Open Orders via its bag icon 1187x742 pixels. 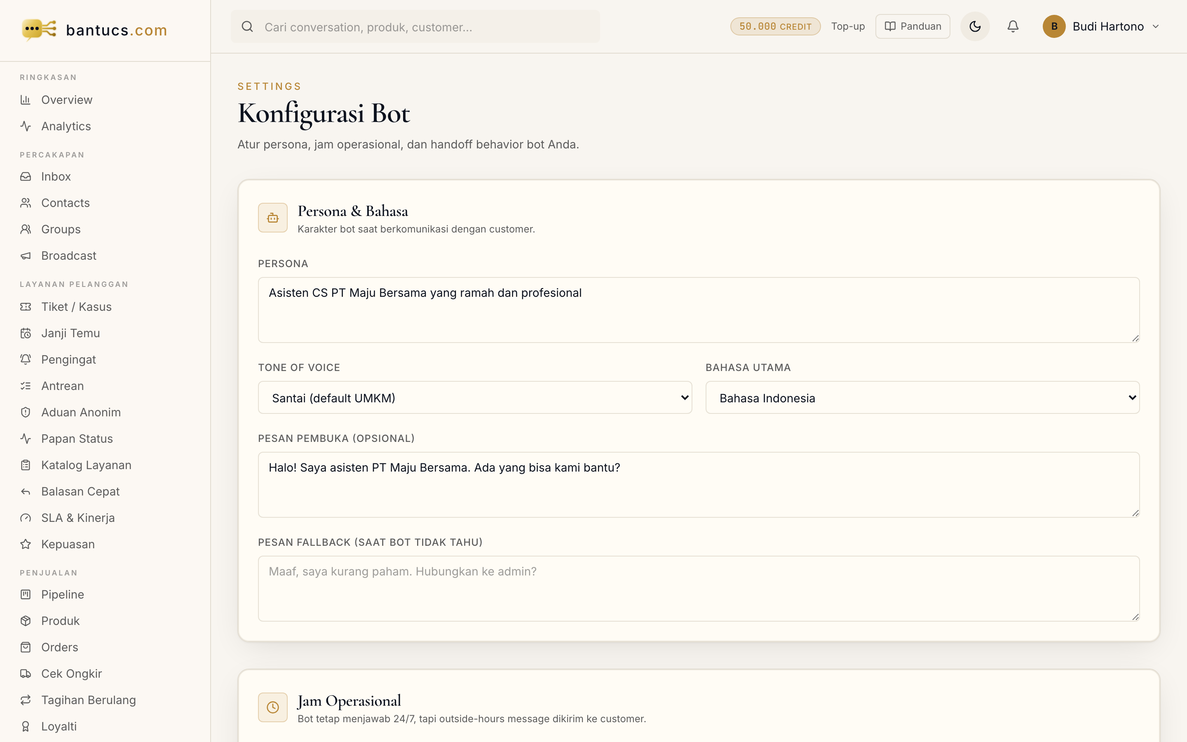pos(26,648)
